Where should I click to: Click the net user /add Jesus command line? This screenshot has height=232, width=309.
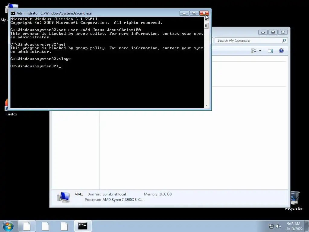[75, 30]
